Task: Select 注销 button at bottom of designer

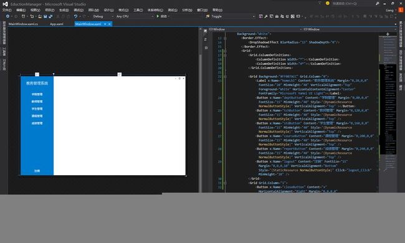Action: [37, 171]
